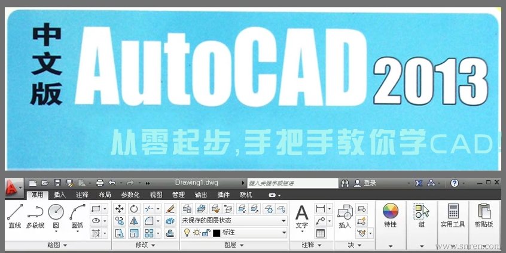Select the Move tool with four arrows
This screenshot has width=506, height=253.
point(120,209)
